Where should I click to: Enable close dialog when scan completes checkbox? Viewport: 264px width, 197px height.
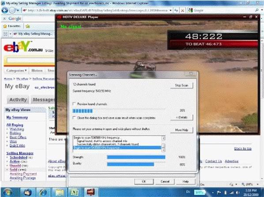[x=74, y=118]
